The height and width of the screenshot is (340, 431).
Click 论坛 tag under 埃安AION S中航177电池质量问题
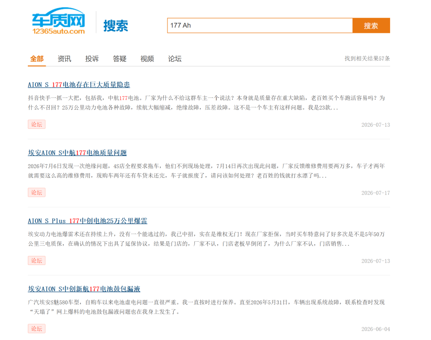point(36,193)
